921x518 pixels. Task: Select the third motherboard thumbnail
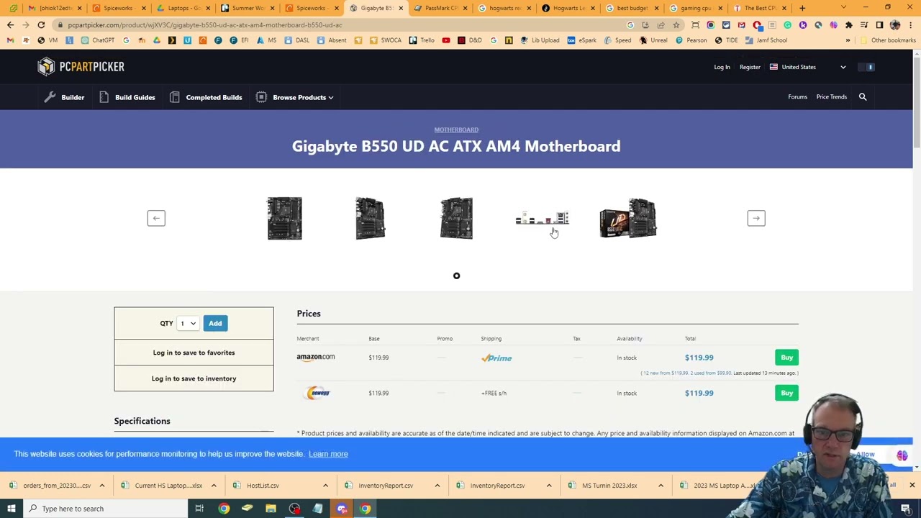456,218
